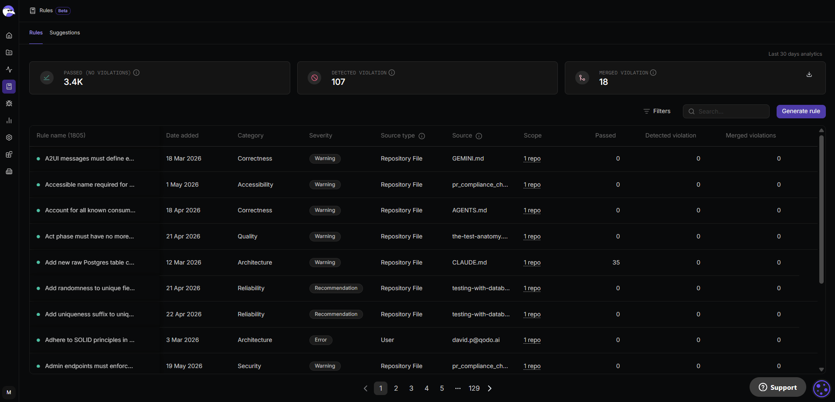Go to page 129
This screenshot has width=835, height=402.
[x=474, y=389]
